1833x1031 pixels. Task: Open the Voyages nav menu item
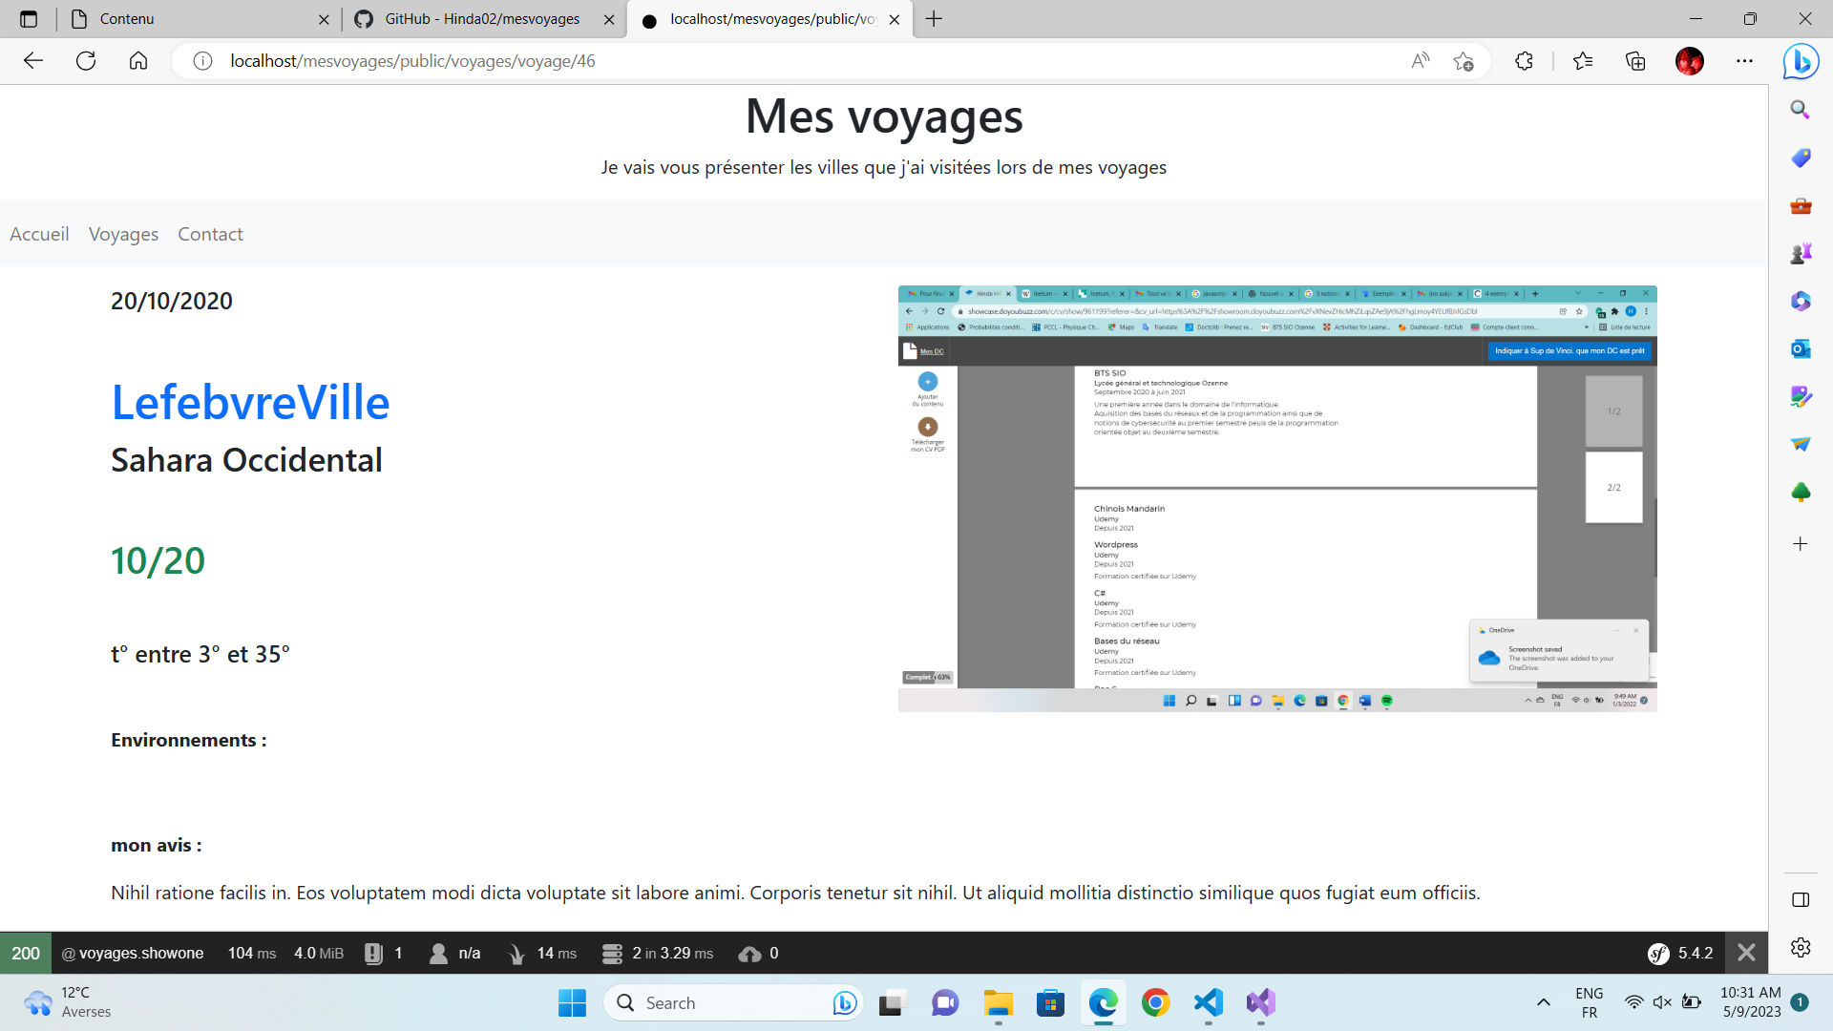(x=123, y=234)
